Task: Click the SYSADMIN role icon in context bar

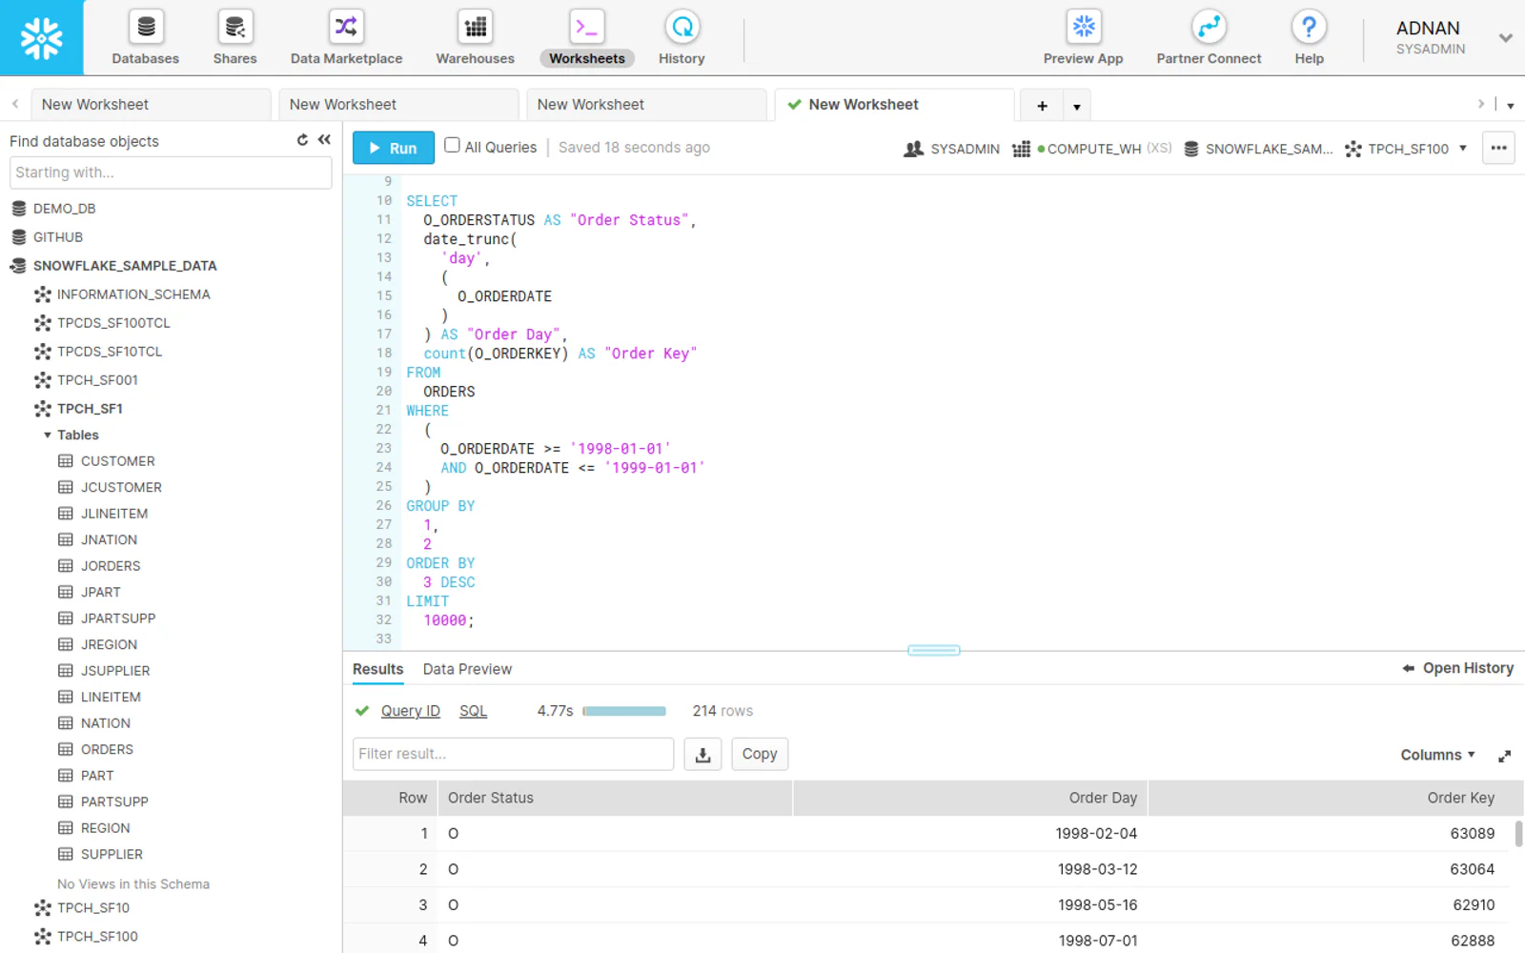Action: 913,149
